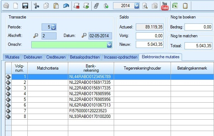Viewport: 214px width, 136px height.
Task: Paste using the clipboard icon
Action: (x=56, y=6)
